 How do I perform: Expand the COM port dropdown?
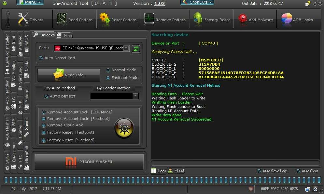pos(126,48)
